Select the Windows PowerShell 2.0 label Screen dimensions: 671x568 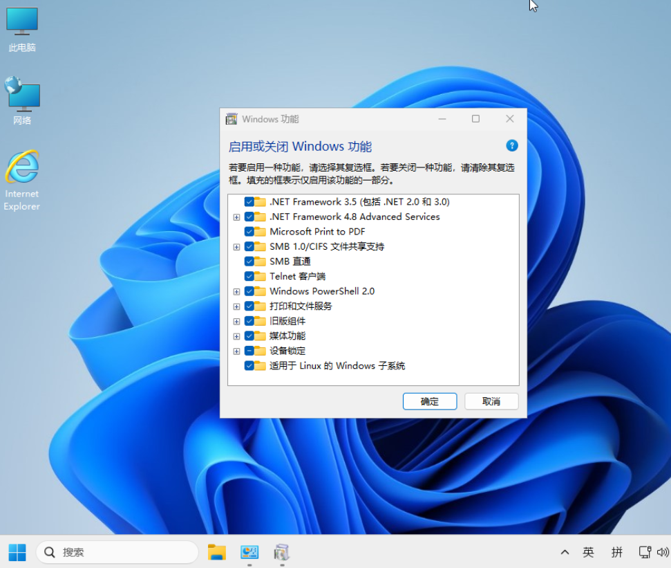322,291
